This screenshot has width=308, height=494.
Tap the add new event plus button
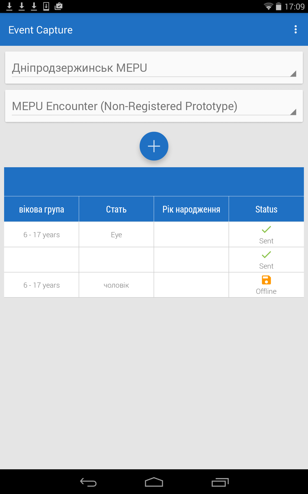[154, 146]
